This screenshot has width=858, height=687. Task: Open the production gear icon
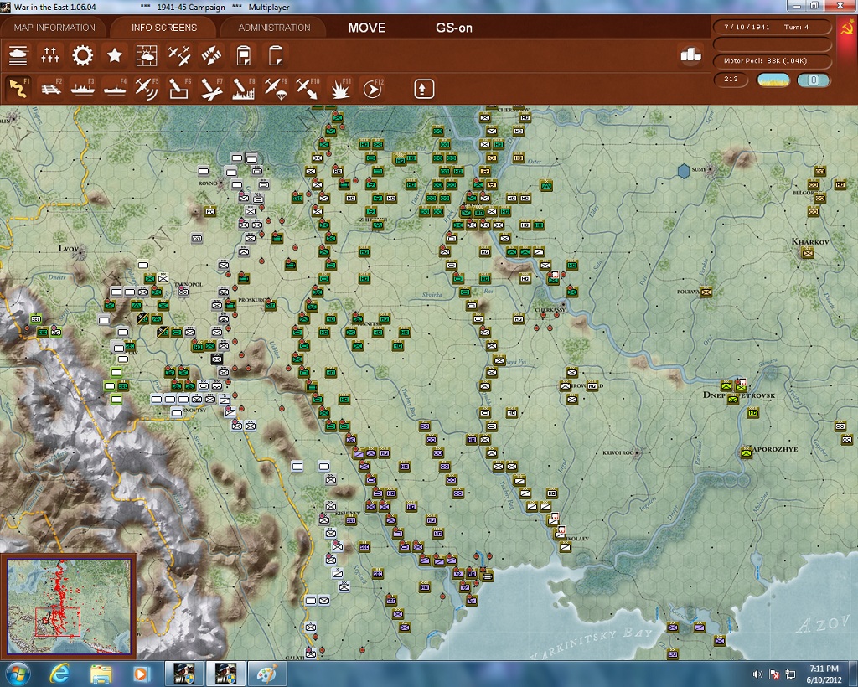click(83, 55)
